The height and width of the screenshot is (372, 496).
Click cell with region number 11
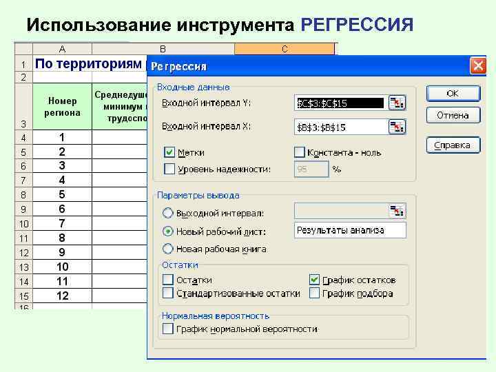(62, 281)
